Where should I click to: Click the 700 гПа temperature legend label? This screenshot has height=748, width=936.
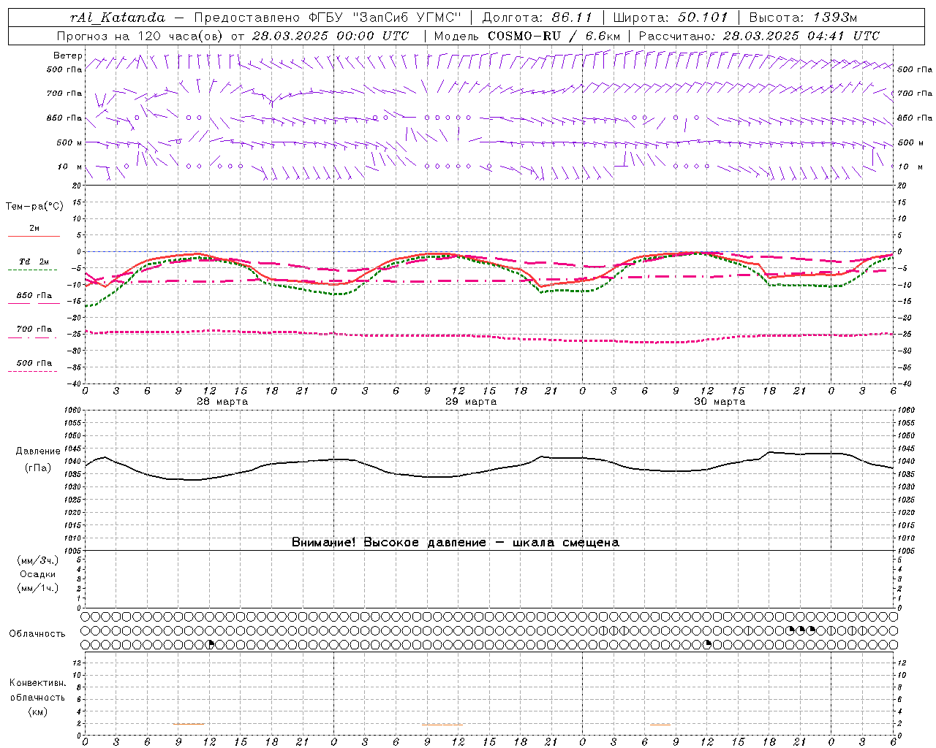click(x=34, y=329)
